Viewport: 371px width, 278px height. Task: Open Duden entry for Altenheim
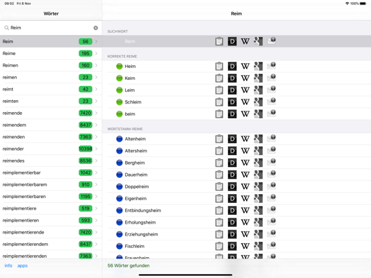(232, 139)
